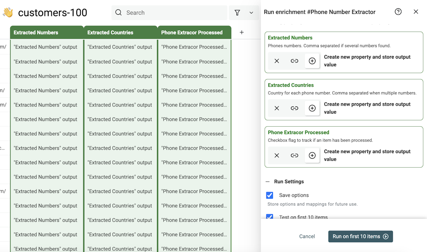Viewport: 427px width, 252px height.
Task: Create new property for Extracted Numbers output
Action: (x=312, y=61)
